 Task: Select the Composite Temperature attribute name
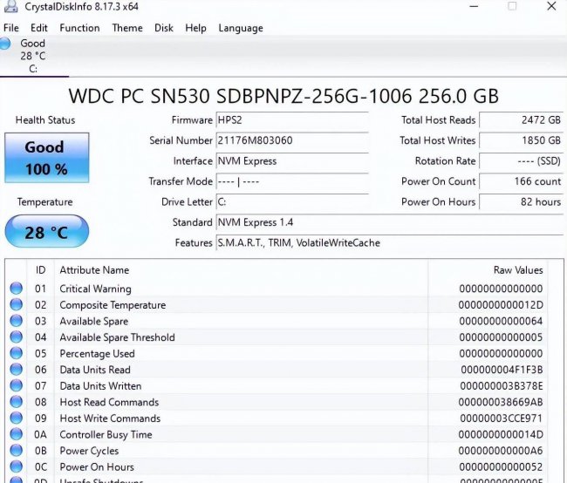coord(113,305)
